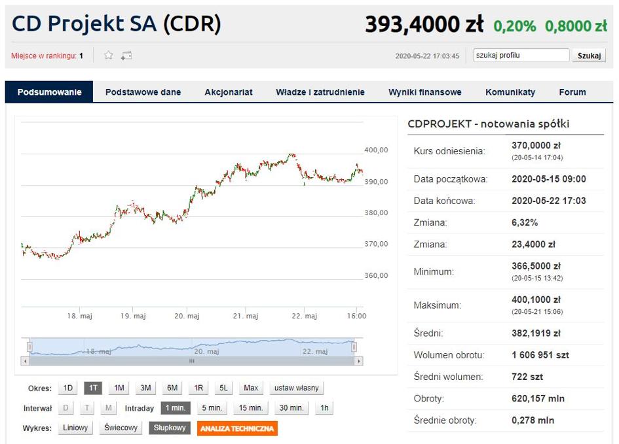The height and width of the screenshot is (444, 619).
Task: Click the 0,20% change value
Action: pos(514,26)
